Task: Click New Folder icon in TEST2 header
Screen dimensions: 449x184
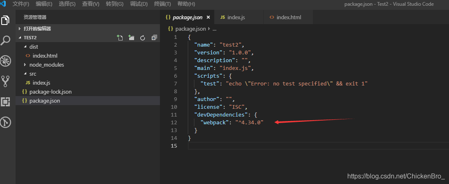Action: click(132, 38)
